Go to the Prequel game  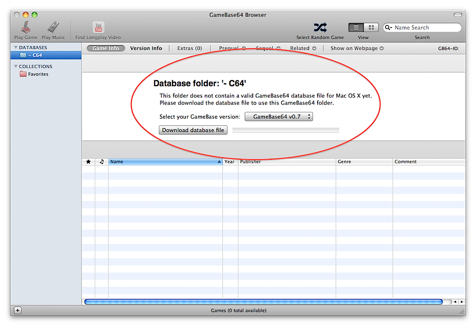tap(232, 48)
